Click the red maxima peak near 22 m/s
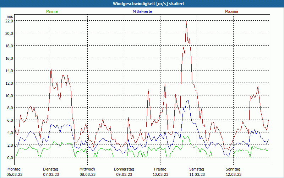284x178 pixels. pos(186,21)
